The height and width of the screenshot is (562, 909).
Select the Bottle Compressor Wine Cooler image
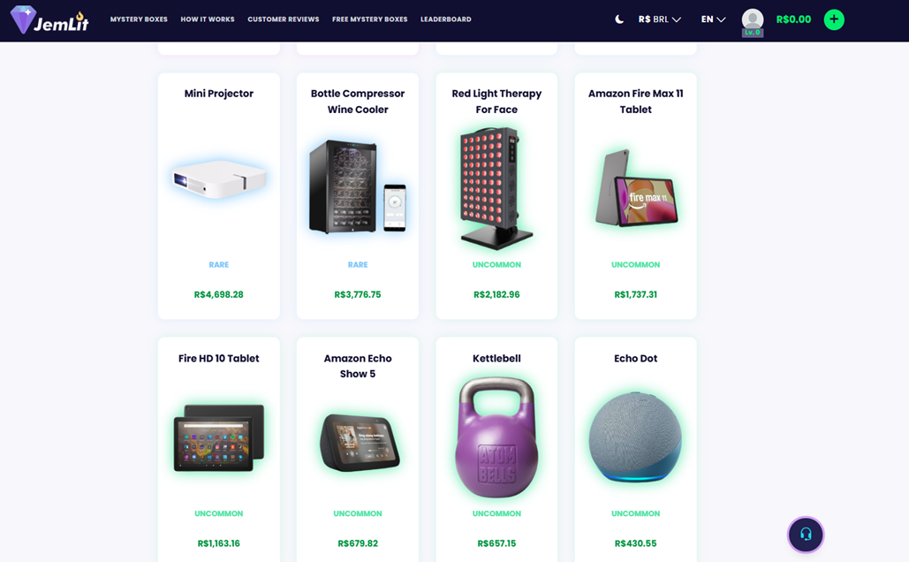tap(358, 186)
